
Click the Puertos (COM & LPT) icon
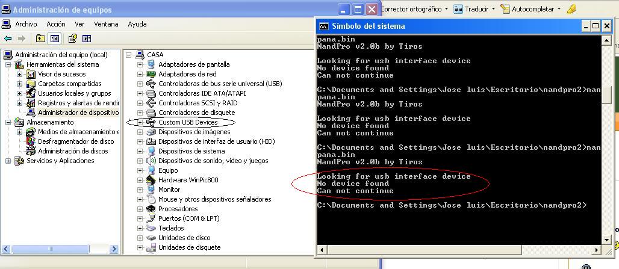(151, 218)
